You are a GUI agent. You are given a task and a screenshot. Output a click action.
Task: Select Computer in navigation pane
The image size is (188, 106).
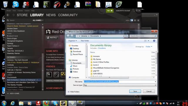pos(74,77)
